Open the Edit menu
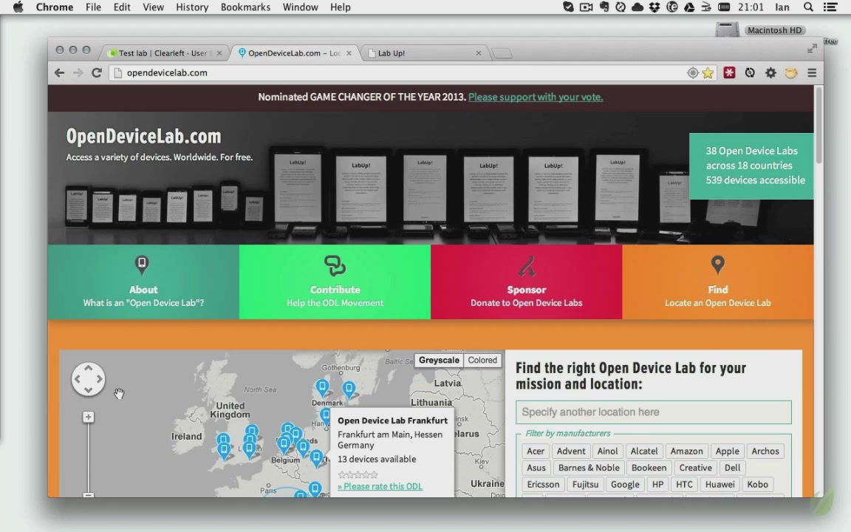The height and width of the screenshot is (532, 851). tap(122, 7)
